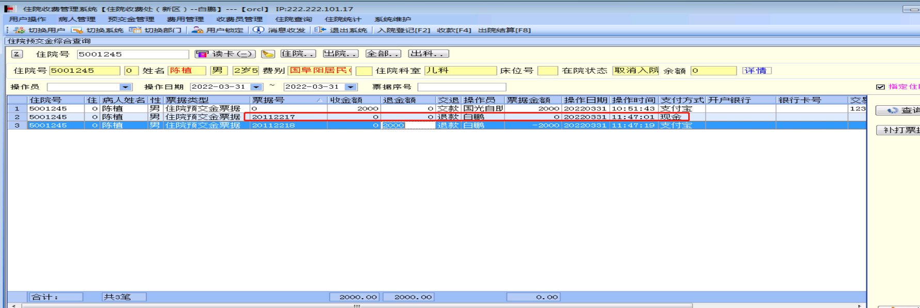Screen dimensions: 920x308
Task: Click the 票据序号 input field
Action: click(x=462, y=87)
